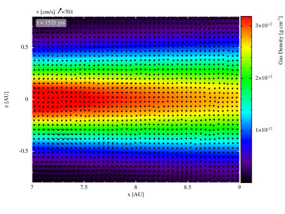Click the v [cm/s] velocity legend text

(45, 12)
